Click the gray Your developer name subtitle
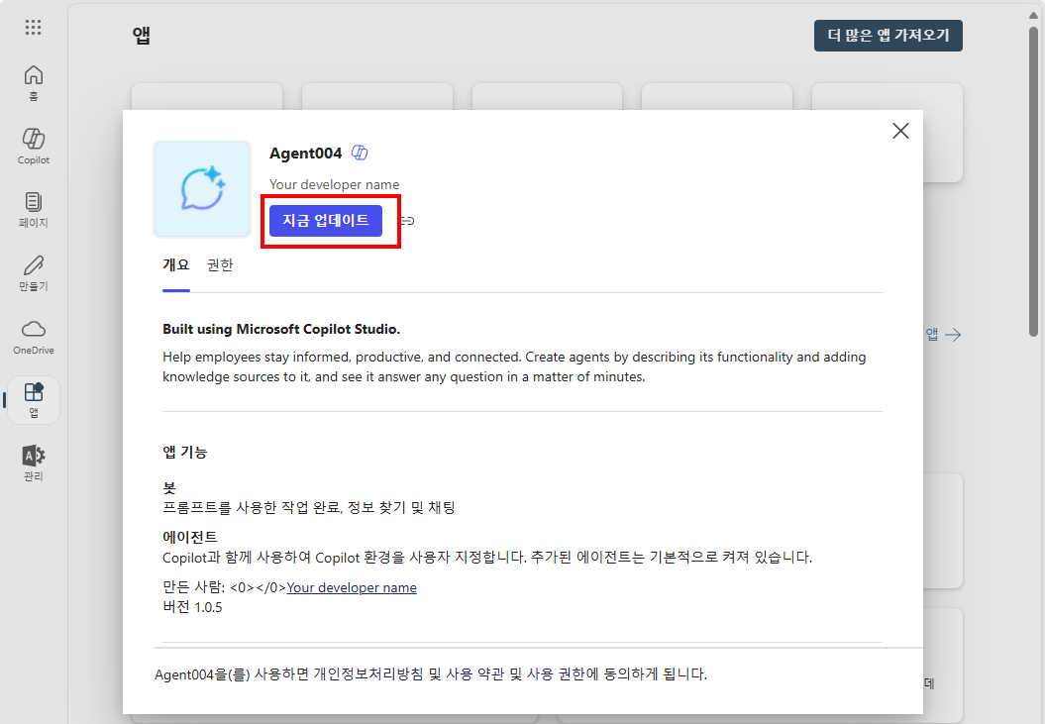 335,184
